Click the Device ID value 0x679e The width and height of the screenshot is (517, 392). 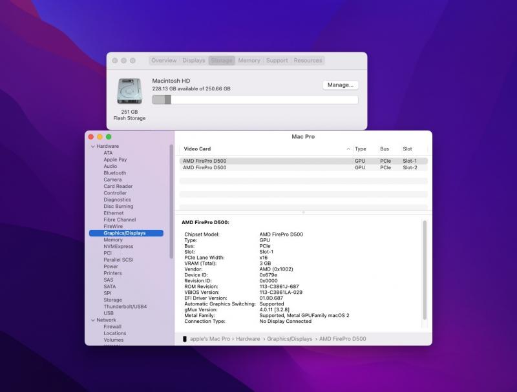268,275
